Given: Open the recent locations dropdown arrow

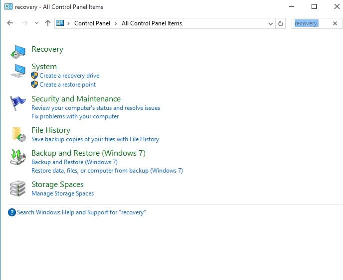Looking at the screenshot, I should tap(36, 23).
